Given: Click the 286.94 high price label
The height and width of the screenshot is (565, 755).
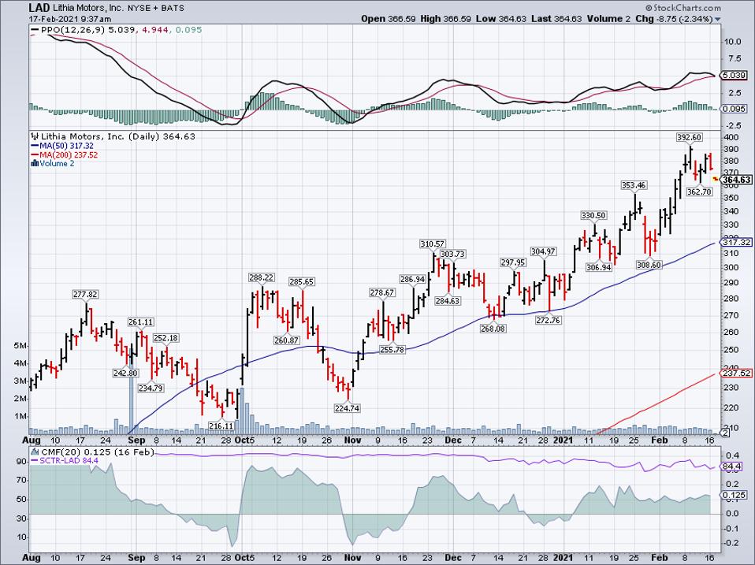Looking at the screenshot, I should (413, 279).
